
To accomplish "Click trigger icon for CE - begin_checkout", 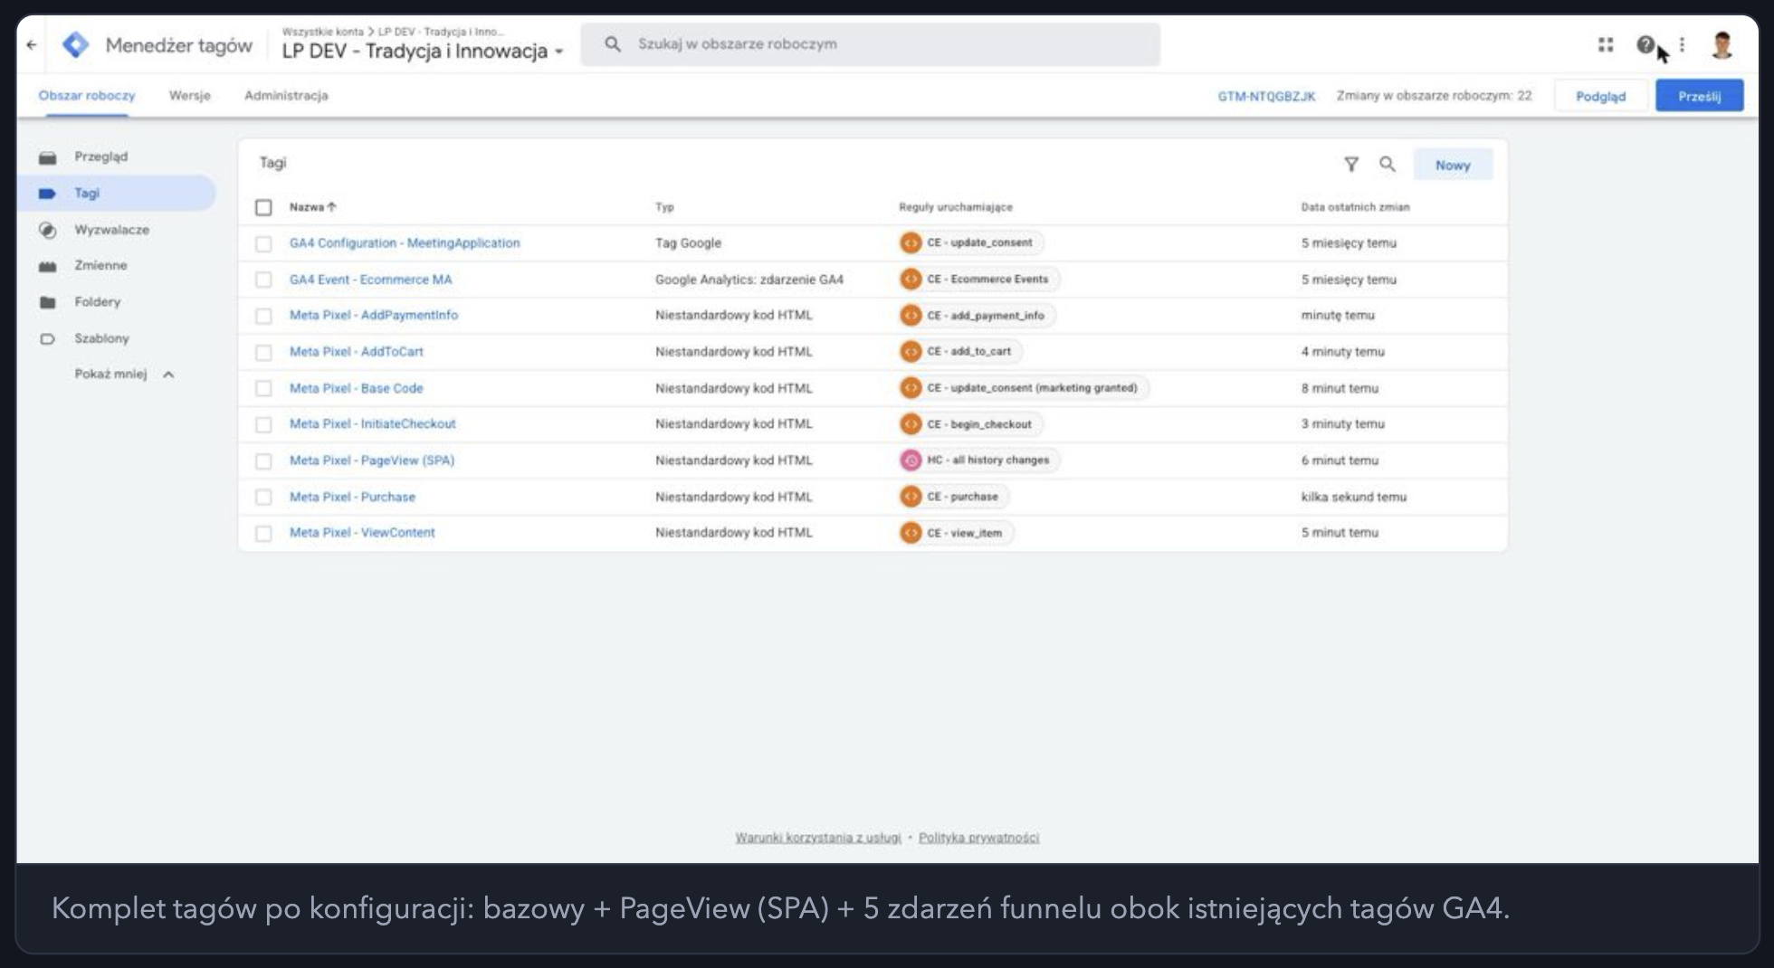I will [911, 423].
